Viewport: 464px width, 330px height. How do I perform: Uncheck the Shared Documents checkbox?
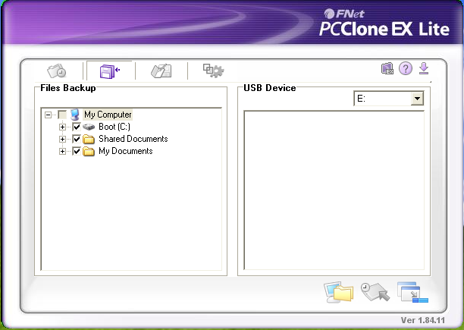coord(77,139)
